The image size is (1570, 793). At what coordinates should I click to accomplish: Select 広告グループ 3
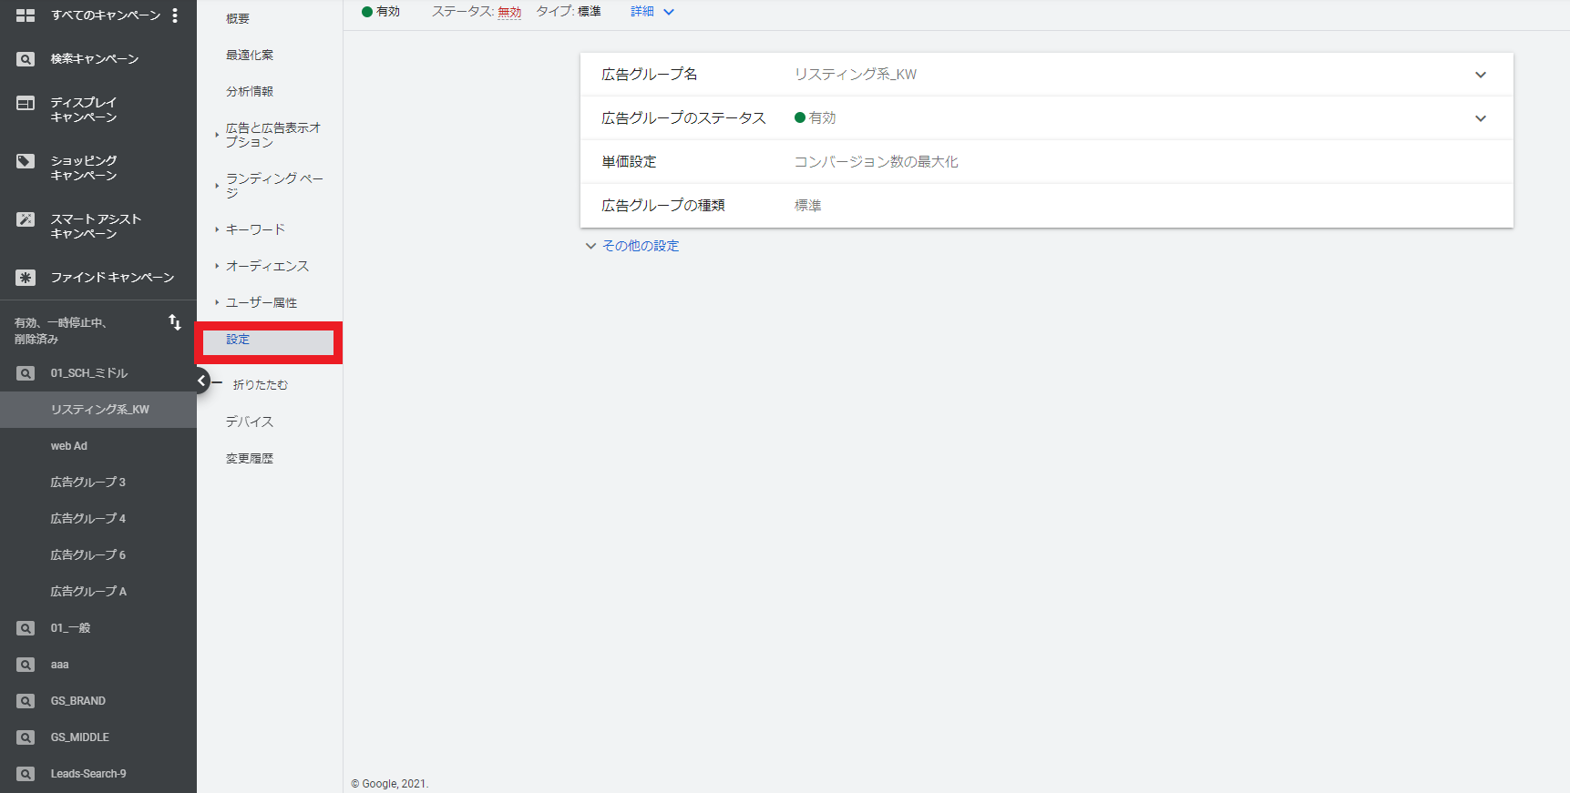(88, 483)
